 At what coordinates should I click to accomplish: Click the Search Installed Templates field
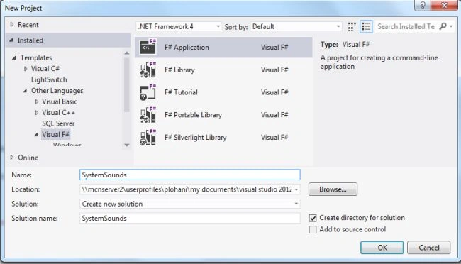(x=407, y=26)
